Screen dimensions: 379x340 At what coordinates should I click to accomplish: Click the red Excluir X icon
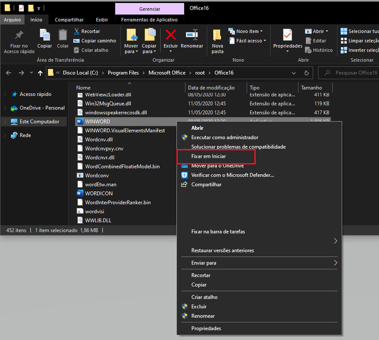point(170,35)
